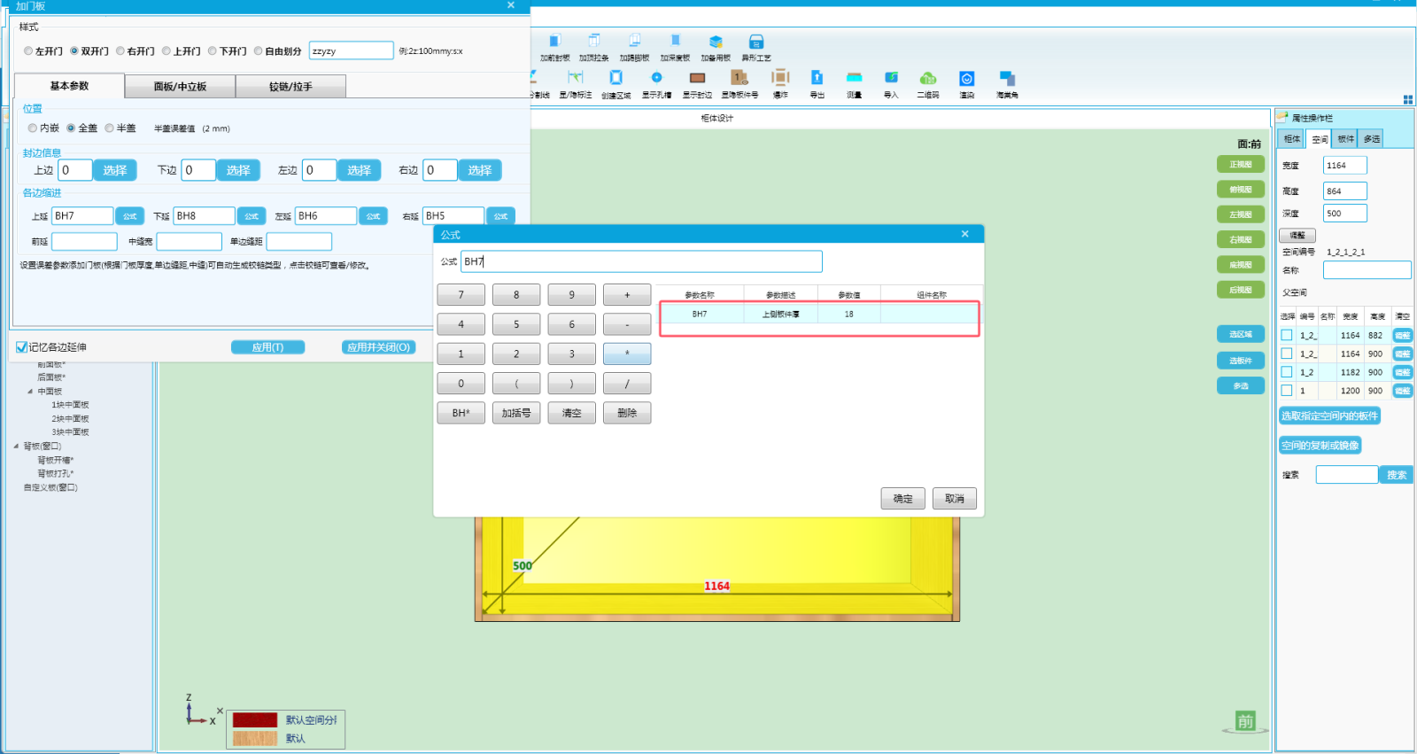Open the 柜体 properties tab
This screenshot has height=754, width=1417.
click(x=1292, y=139)
